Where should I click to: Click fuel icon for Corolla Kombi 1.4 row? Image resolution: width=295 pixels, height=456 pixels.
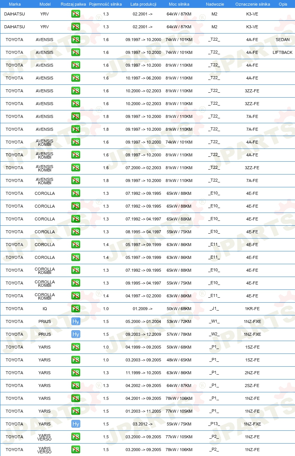click(76, 296)
